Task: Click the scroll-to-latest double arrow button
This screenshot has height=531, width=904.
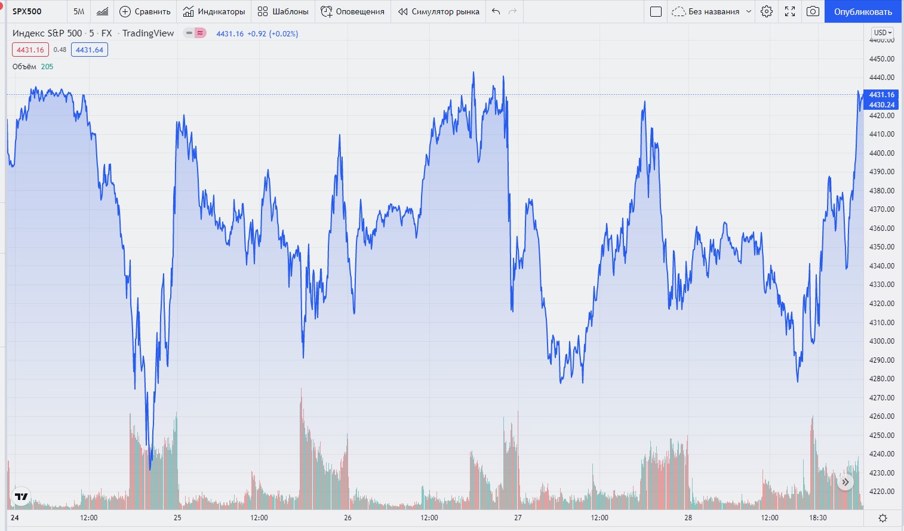Action: [x=845, y=482]
